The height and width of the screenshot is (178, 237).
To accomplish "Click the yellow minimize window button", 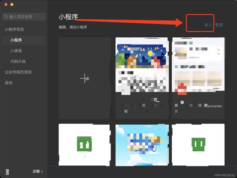I will tap(12, 4).
